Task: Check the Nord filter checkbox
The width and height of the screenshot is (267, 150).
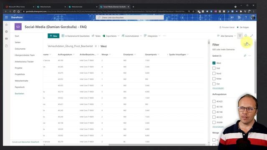Action: (x=214, y=73)
